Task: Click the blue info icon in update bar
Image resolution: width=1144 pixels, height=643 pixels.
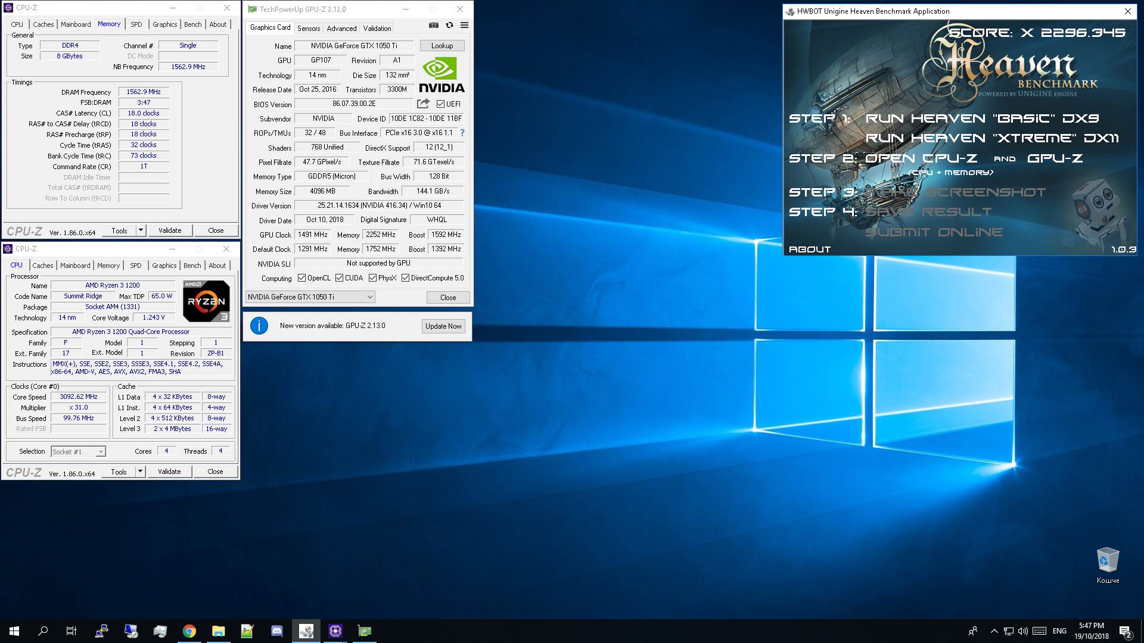Action: click(x=259, y=326)
